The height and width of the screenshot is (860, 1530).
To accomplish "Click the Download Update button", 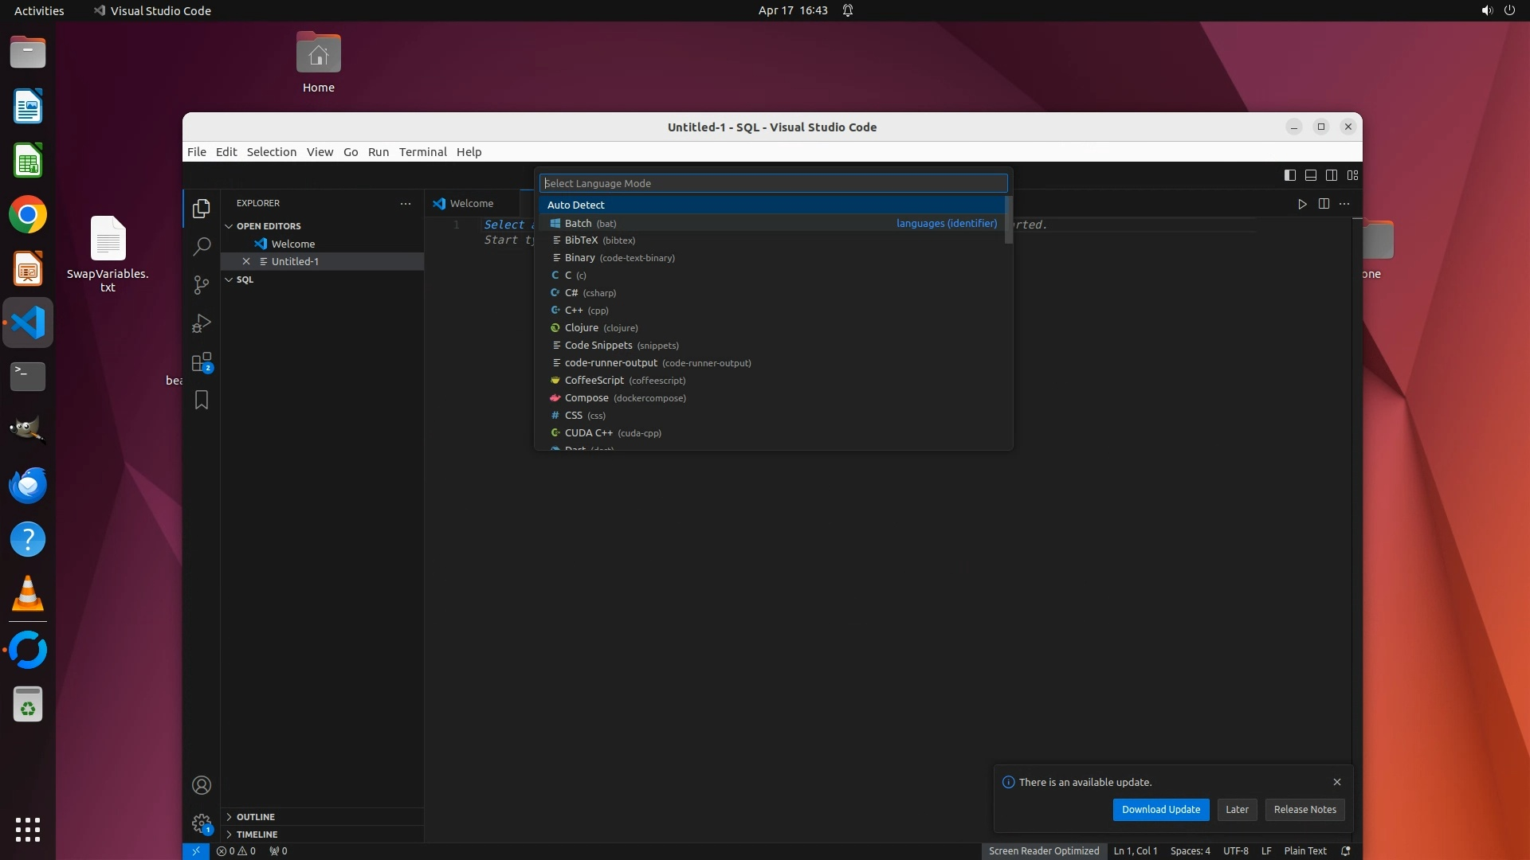I will coord(1160,810).
